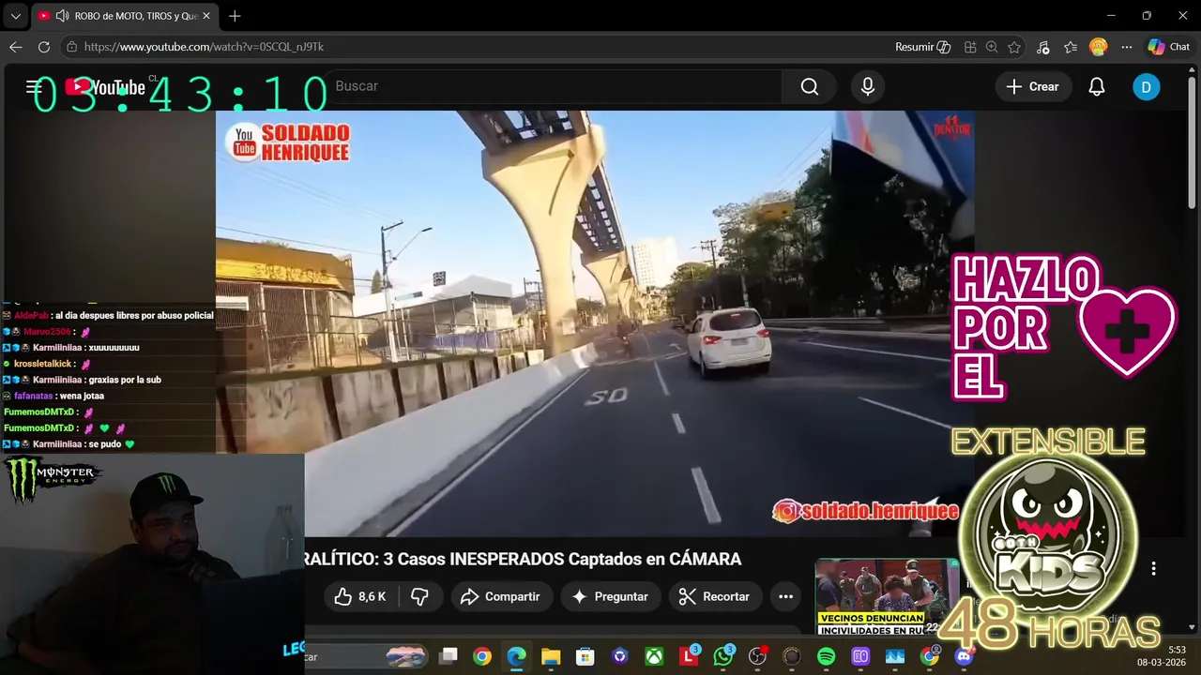Open Copilot Chat sidebar
Image resolution: width=1201 pixels, height=675 pixels.
(x=1169, y=47)
